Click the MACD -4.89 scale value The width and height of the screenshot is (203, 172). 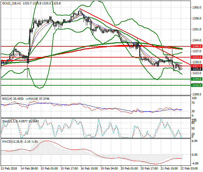pos(195,164)
